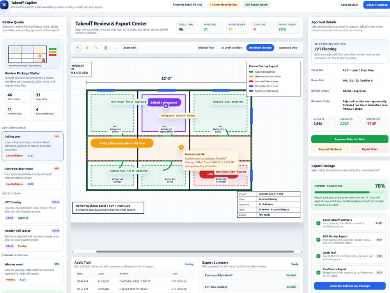Click Excel quantity takeoff Included row

(251, 275)
